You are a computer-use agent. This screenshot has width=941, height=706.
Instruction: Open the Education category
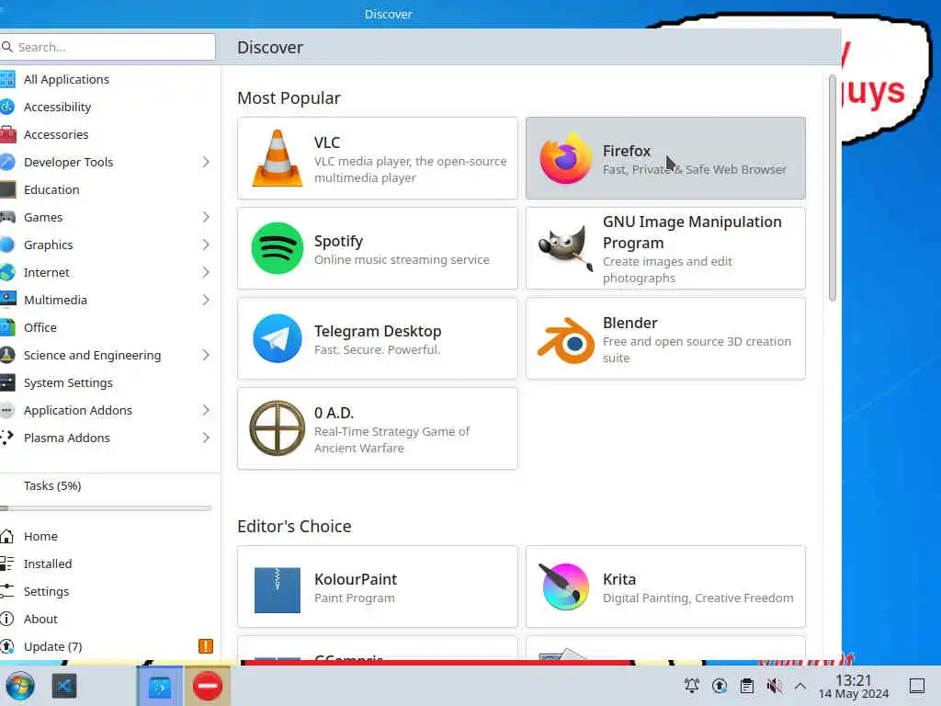[x=108, y=189]
